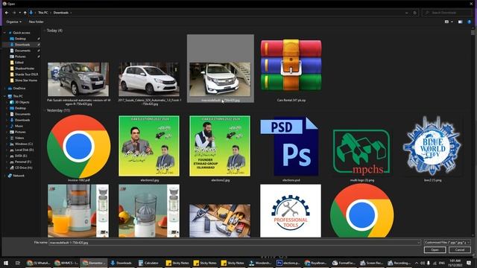Open the recent locations dropdown arrow
The height and width of the screenshot is (268, 477).
coord(20,13)
